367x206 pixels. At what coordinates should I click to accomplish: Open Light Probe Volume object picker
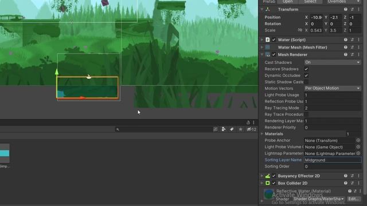[x=358, y=147]
